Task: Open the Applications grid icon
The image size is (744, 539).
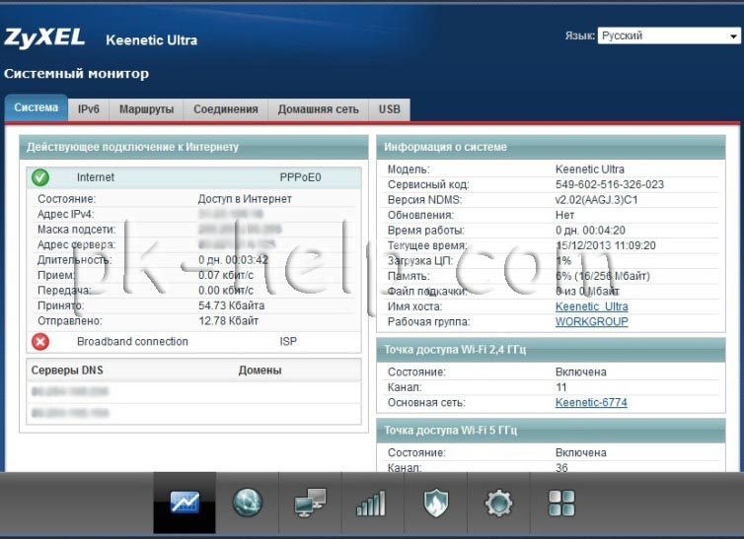Action: [561, 503]
